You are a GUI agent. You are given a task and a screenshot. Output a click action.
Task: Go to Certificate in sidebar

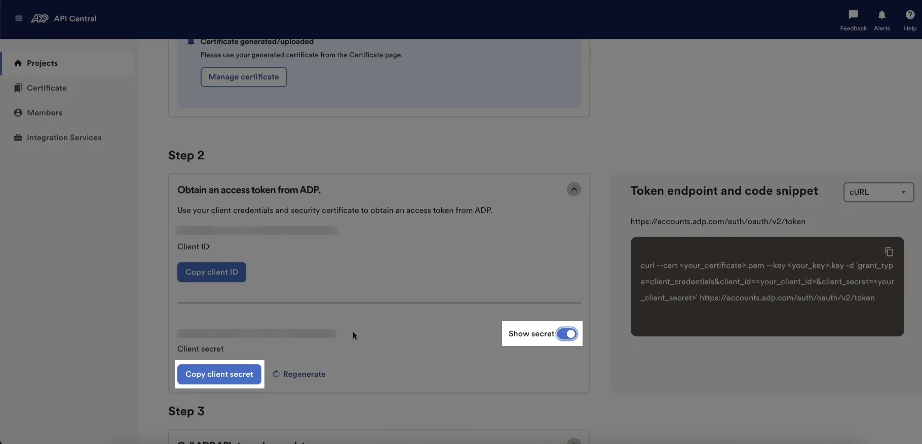tap(68, 88)
